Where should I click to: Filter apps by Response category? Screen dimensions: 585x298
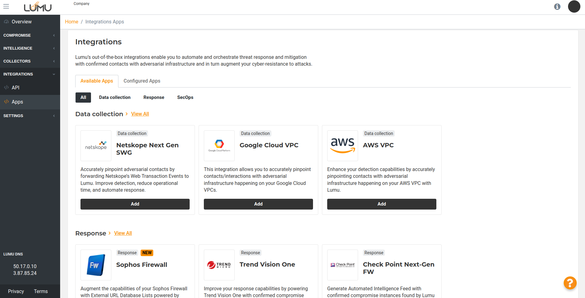154,97
